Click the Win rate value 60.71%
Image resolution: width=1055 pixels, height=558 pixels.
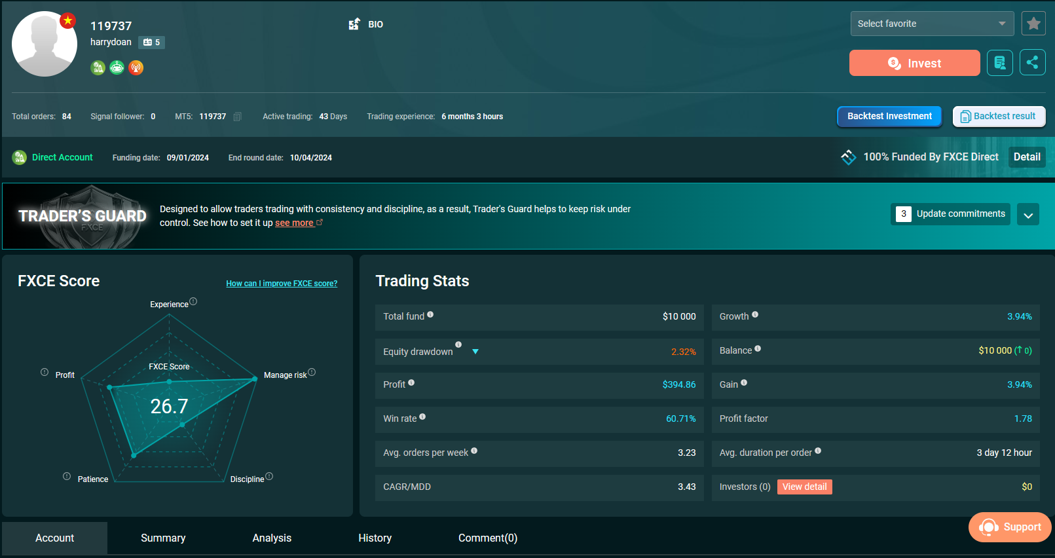pos(681,418)
